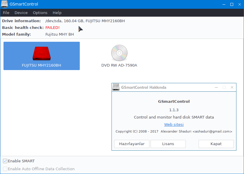Image resolution: width=244 pixels, height=174 pixels.
Task: Open the Web sitesi link
Action: tap(174, 124)
